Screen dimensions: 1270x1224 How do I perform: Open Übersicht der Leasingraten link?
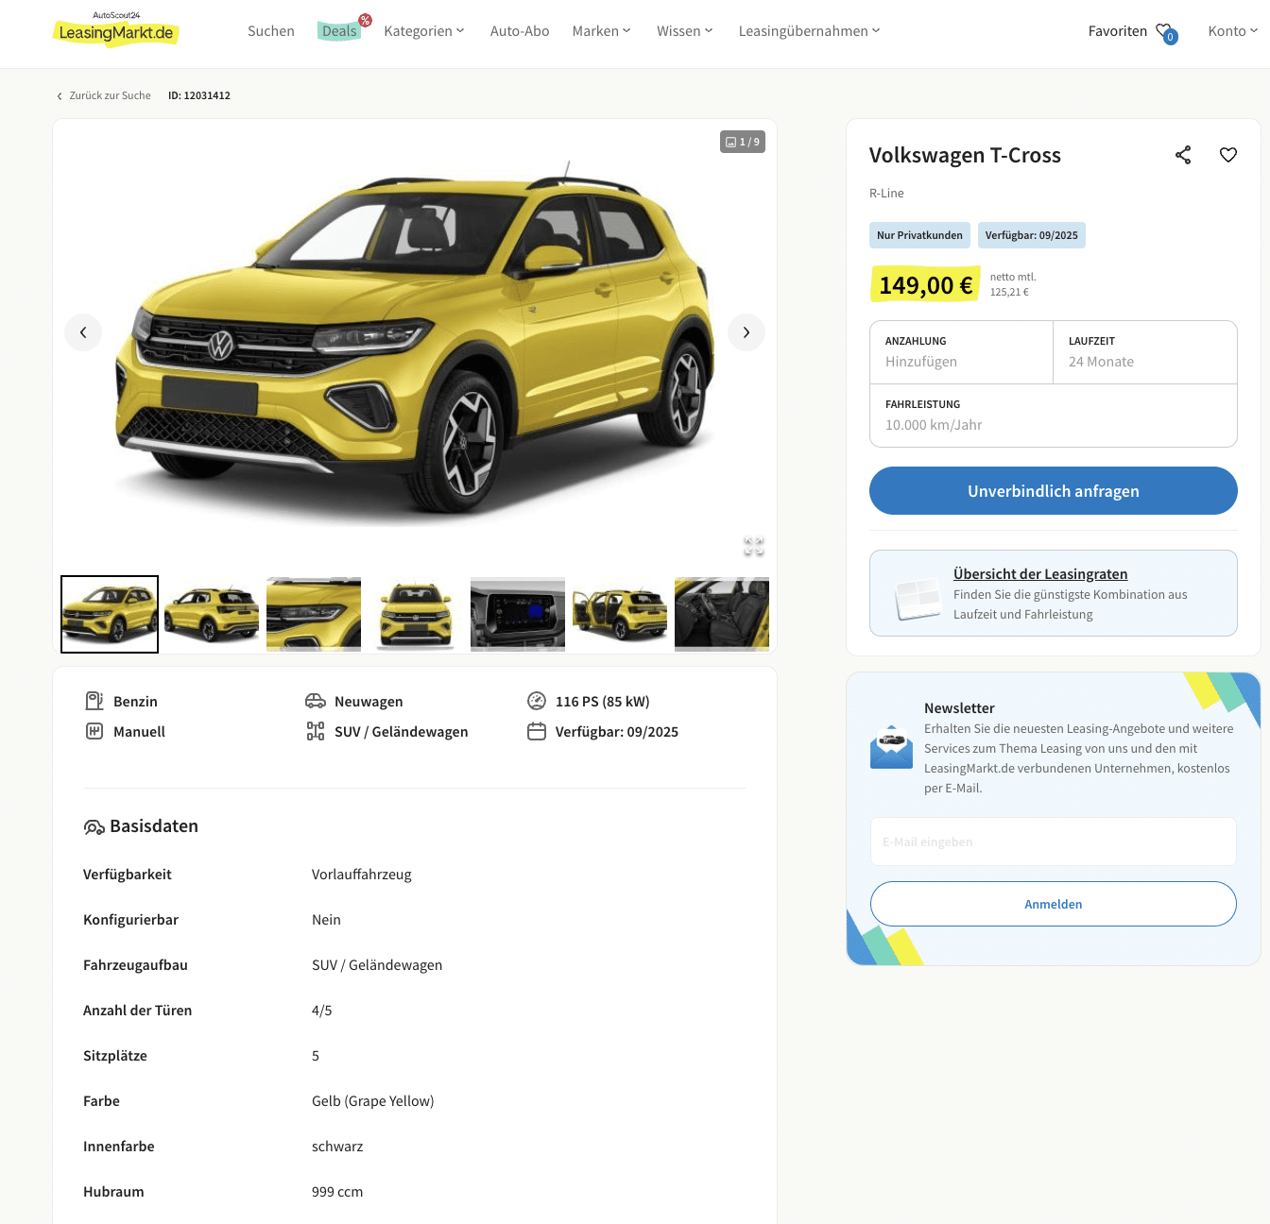(1040, 573)
